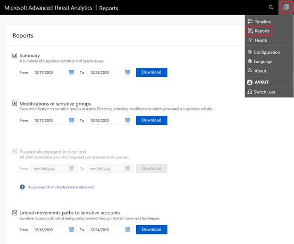
Task: Open the top-right menu icon
Action: pos(286,8)
